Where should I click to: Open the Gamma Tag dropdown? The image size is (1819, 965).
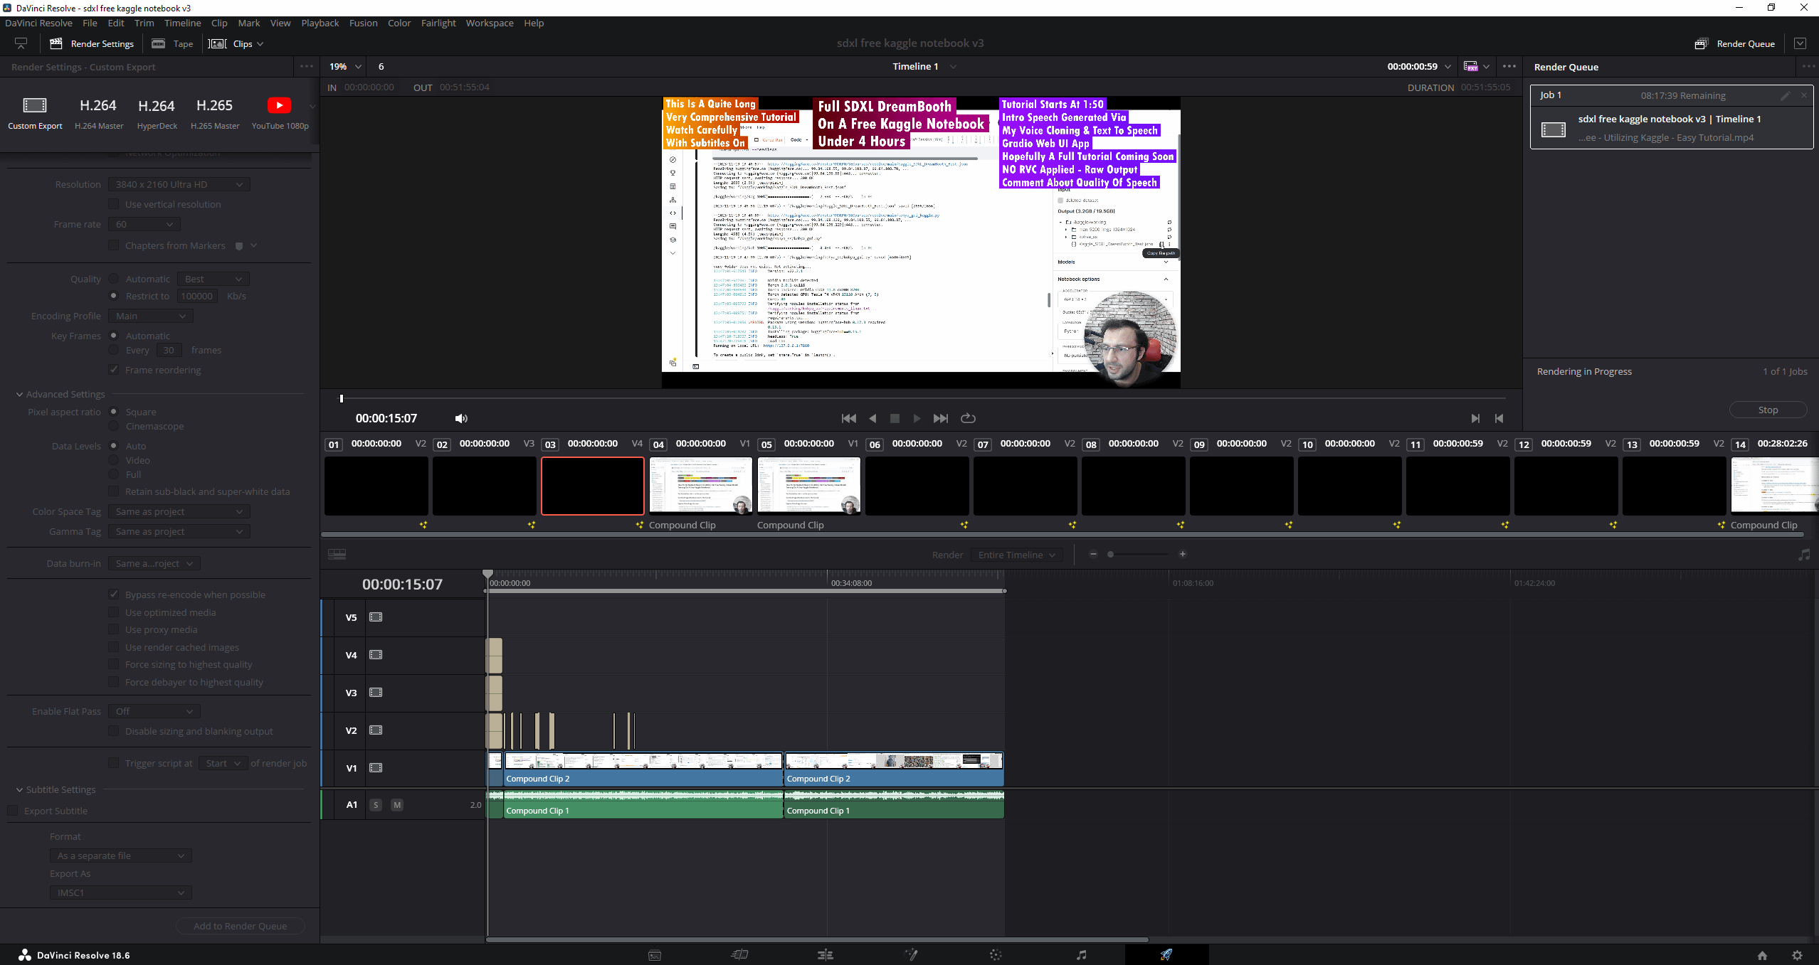(x=179, y=531)
